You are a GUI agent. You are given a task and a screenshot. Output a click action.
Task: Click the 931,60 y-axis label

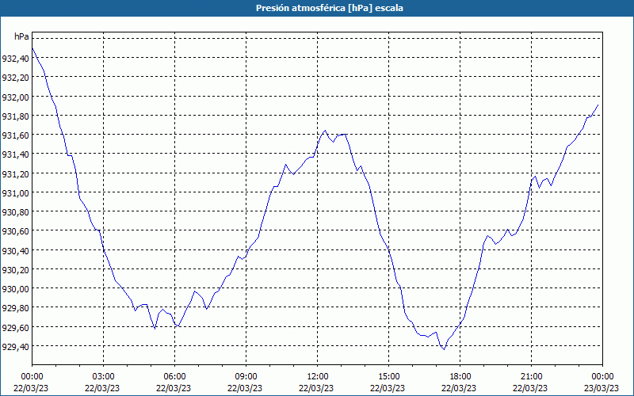pos(15,135)
